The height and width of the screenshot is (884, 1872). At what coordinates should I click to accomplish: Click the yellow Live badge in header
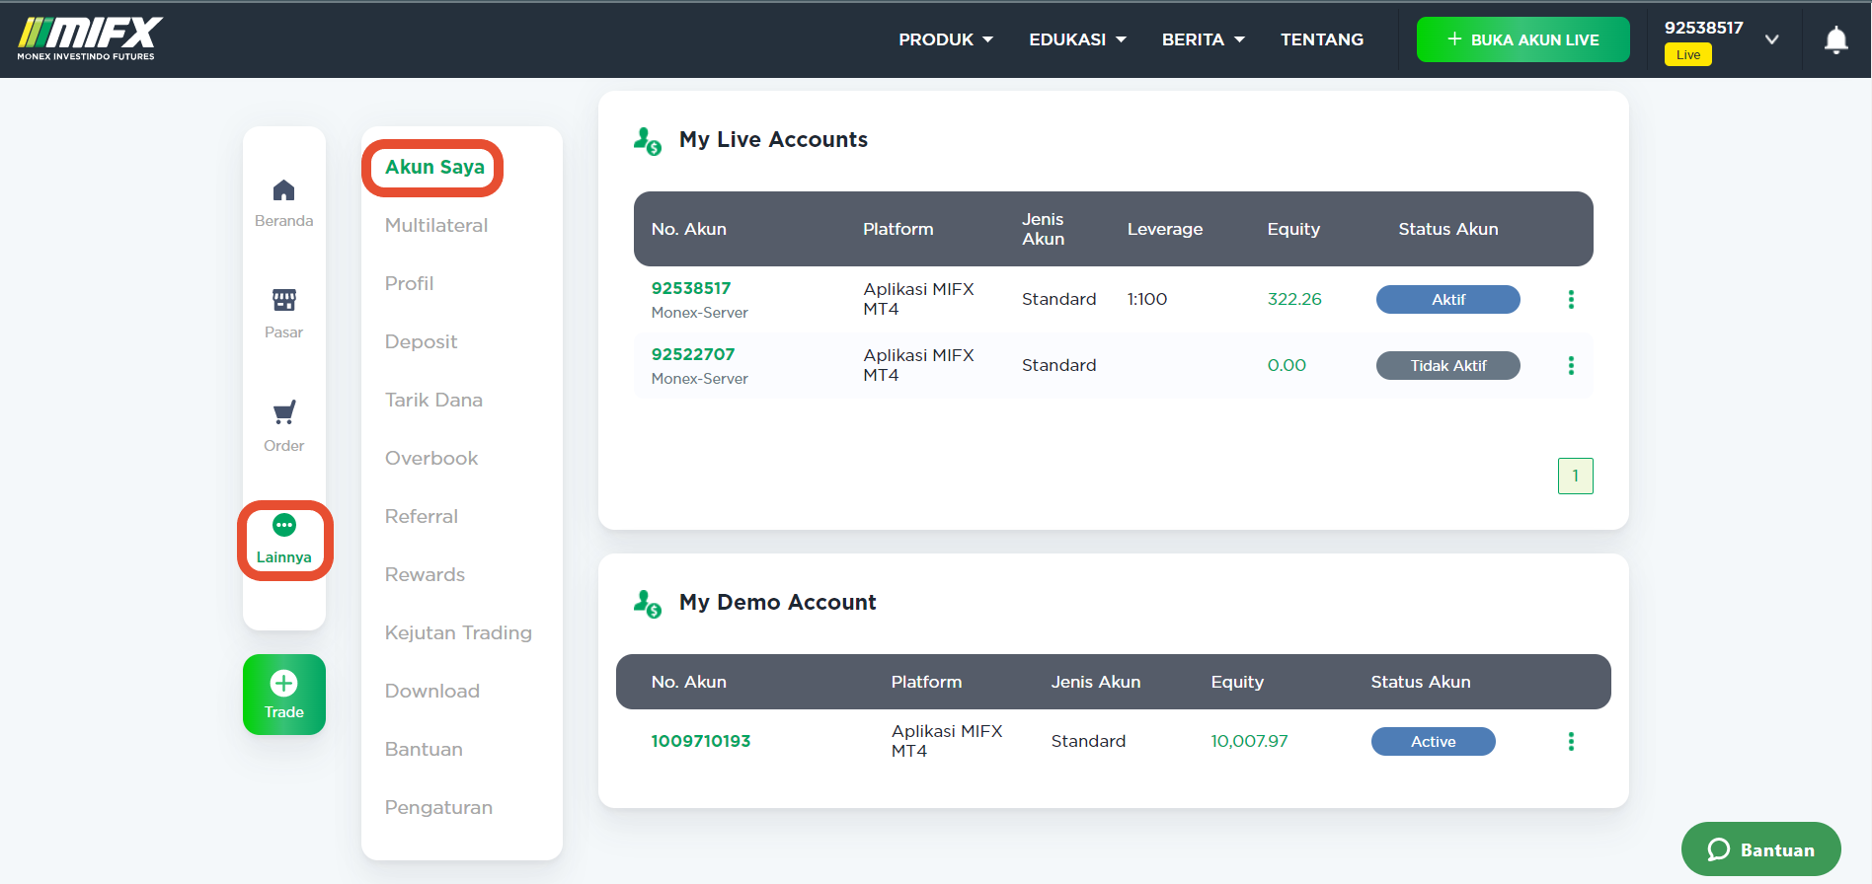pos(1688,54)
